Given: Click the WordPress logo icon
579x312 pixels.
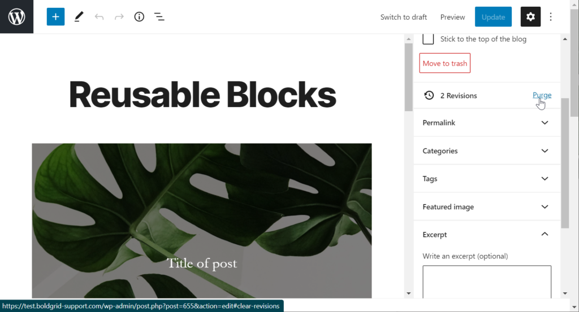Looking at the screenshot, I should (x=16, y=17).
